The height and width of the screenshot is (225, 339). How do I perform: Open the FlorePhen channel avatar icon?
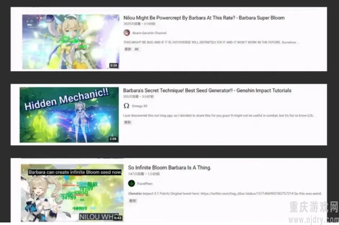tap(131, 183)
